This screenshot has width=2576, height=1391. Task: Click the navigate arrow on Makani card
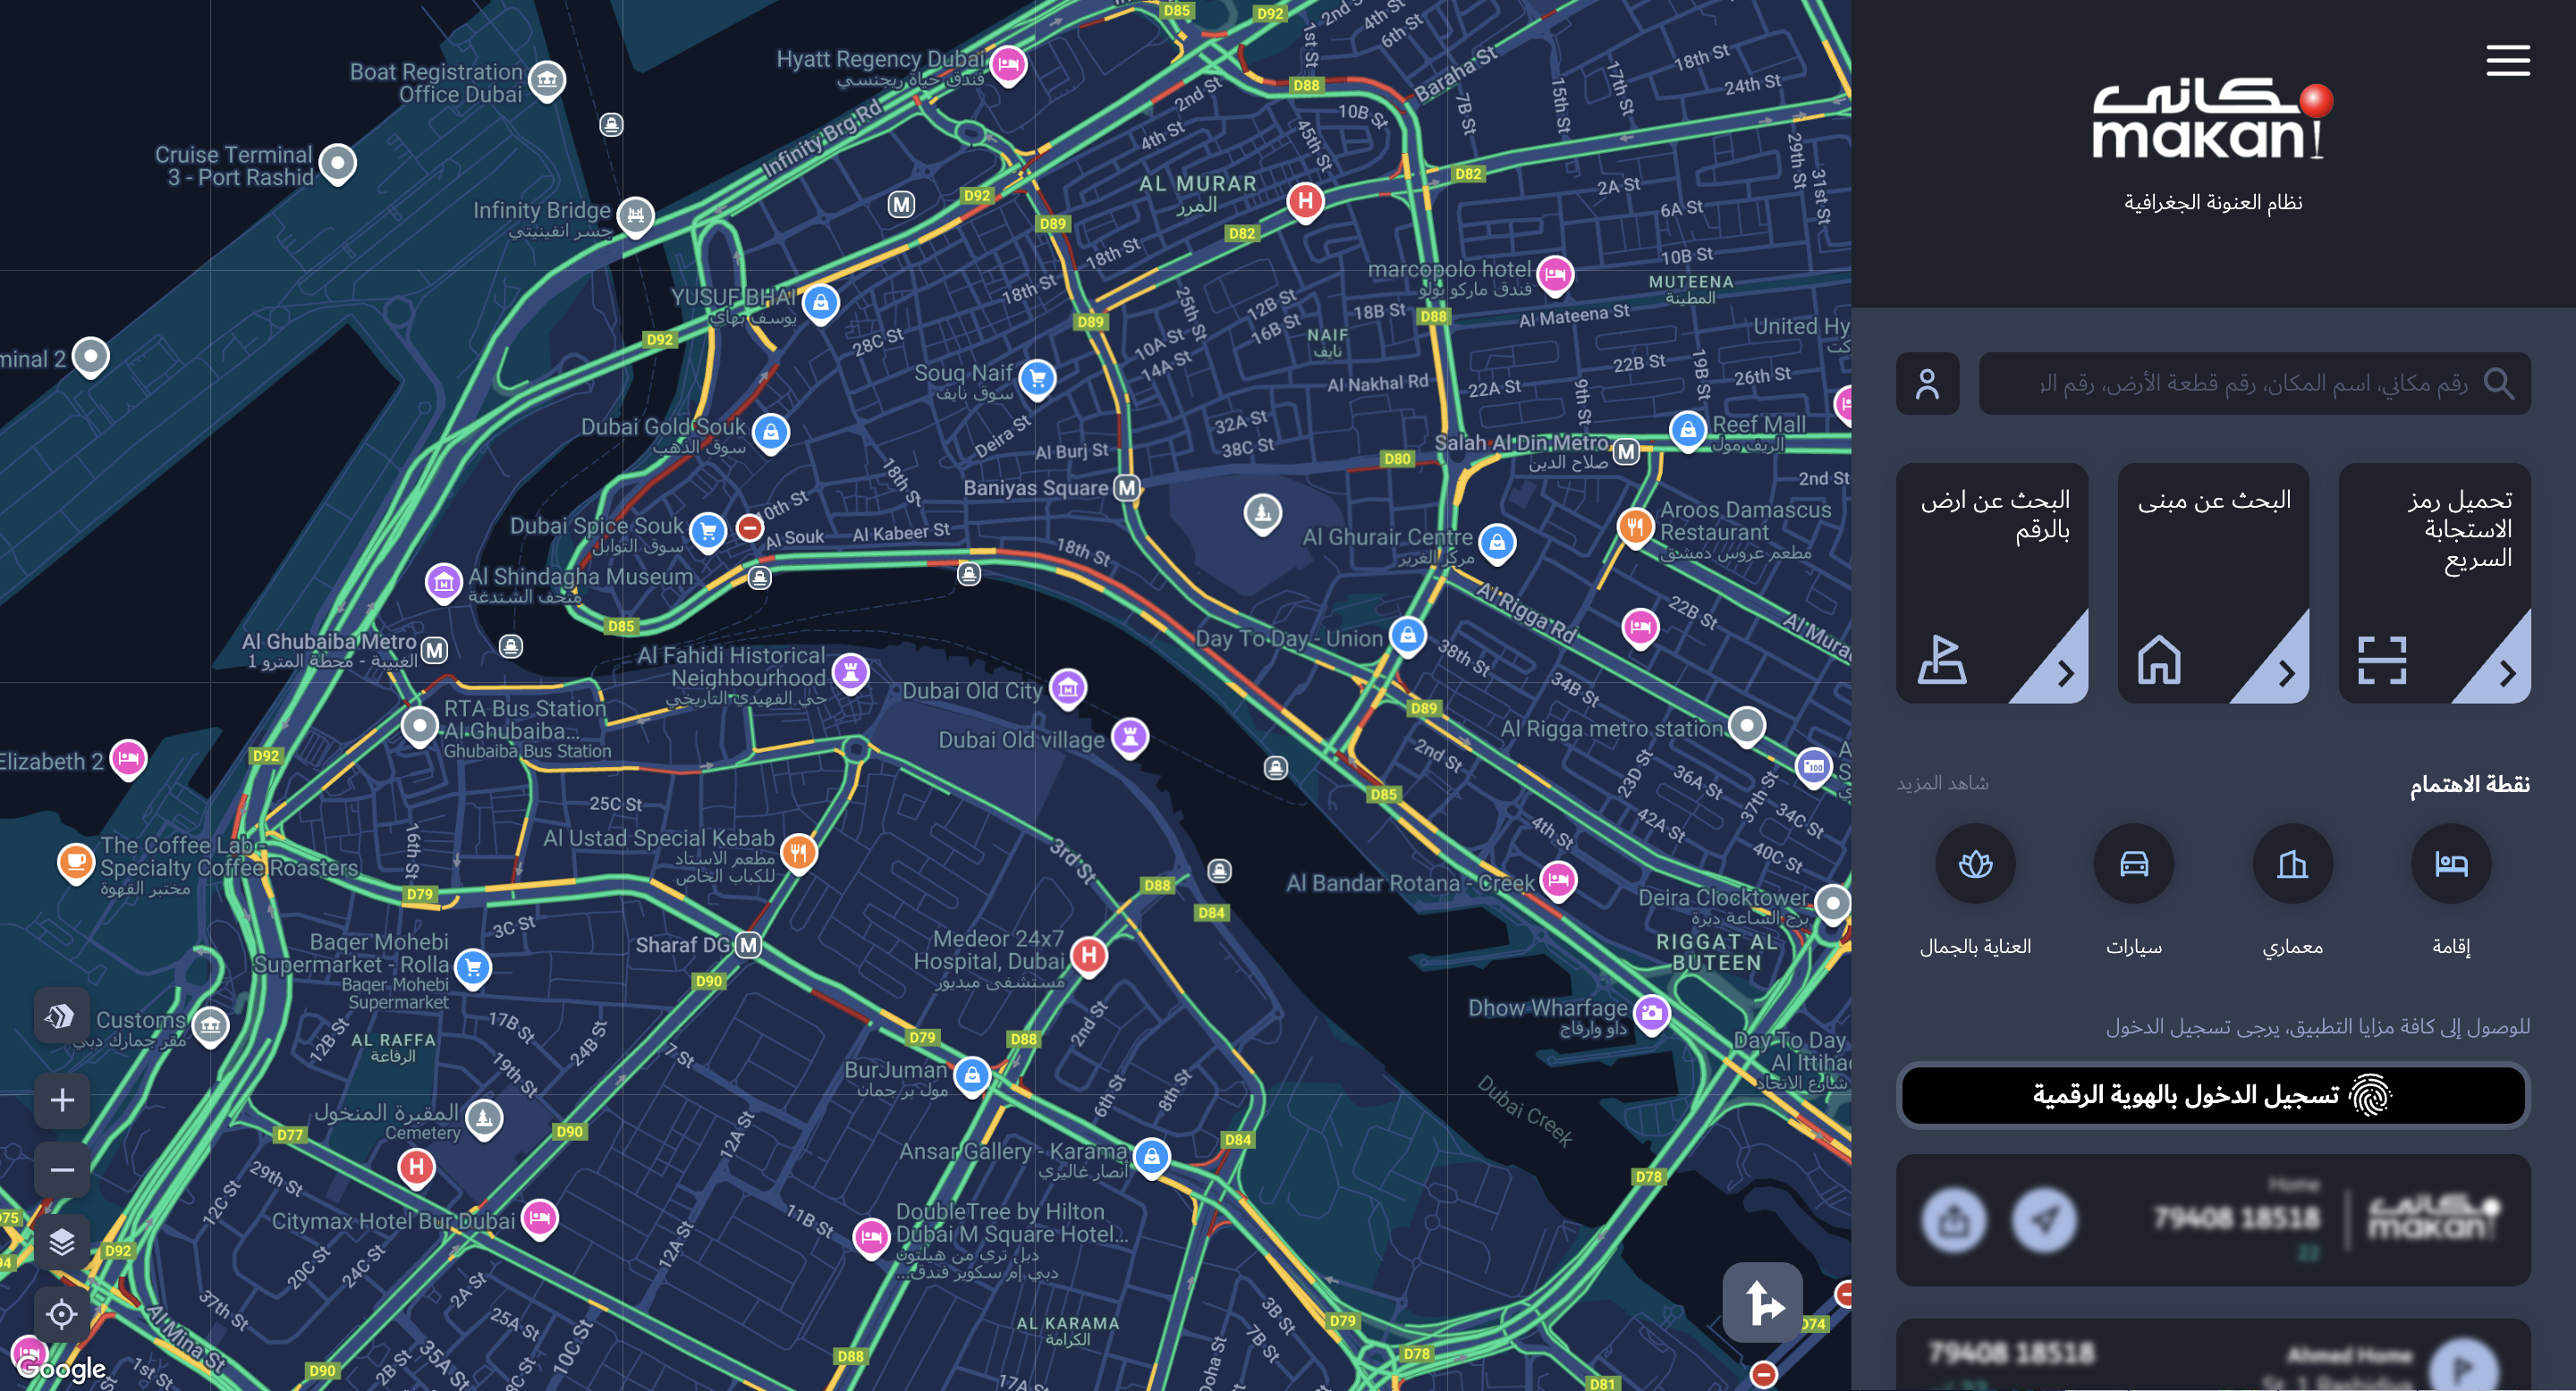point(2044,1219)
